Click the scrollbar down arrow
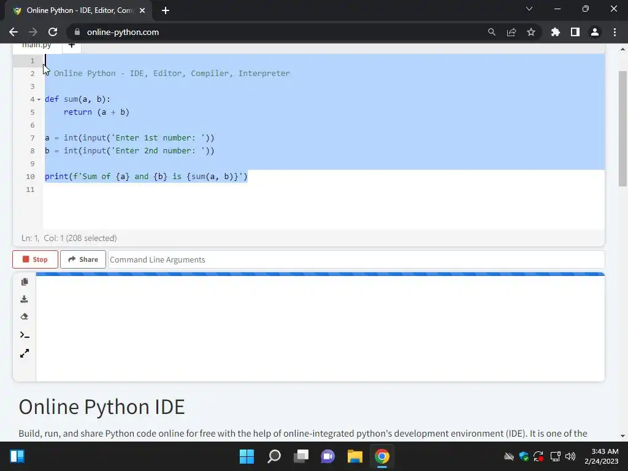628x471 pixels. pyautogui.click(x=622, y=436)
